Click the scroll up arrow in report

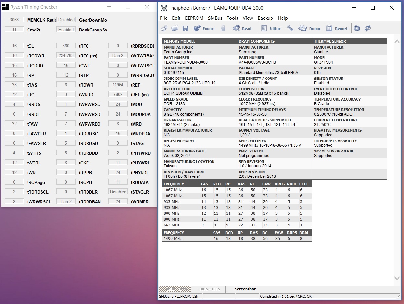[x=397, y=41]
